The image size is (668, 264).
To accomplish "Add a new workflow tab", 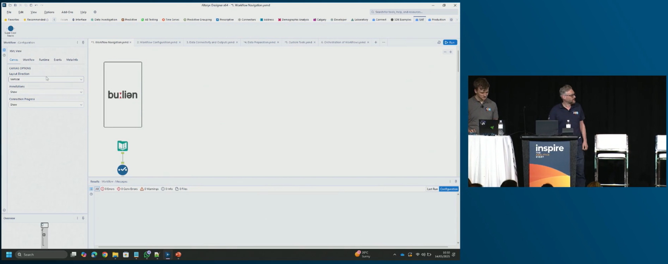I will [x=376, y=42].
